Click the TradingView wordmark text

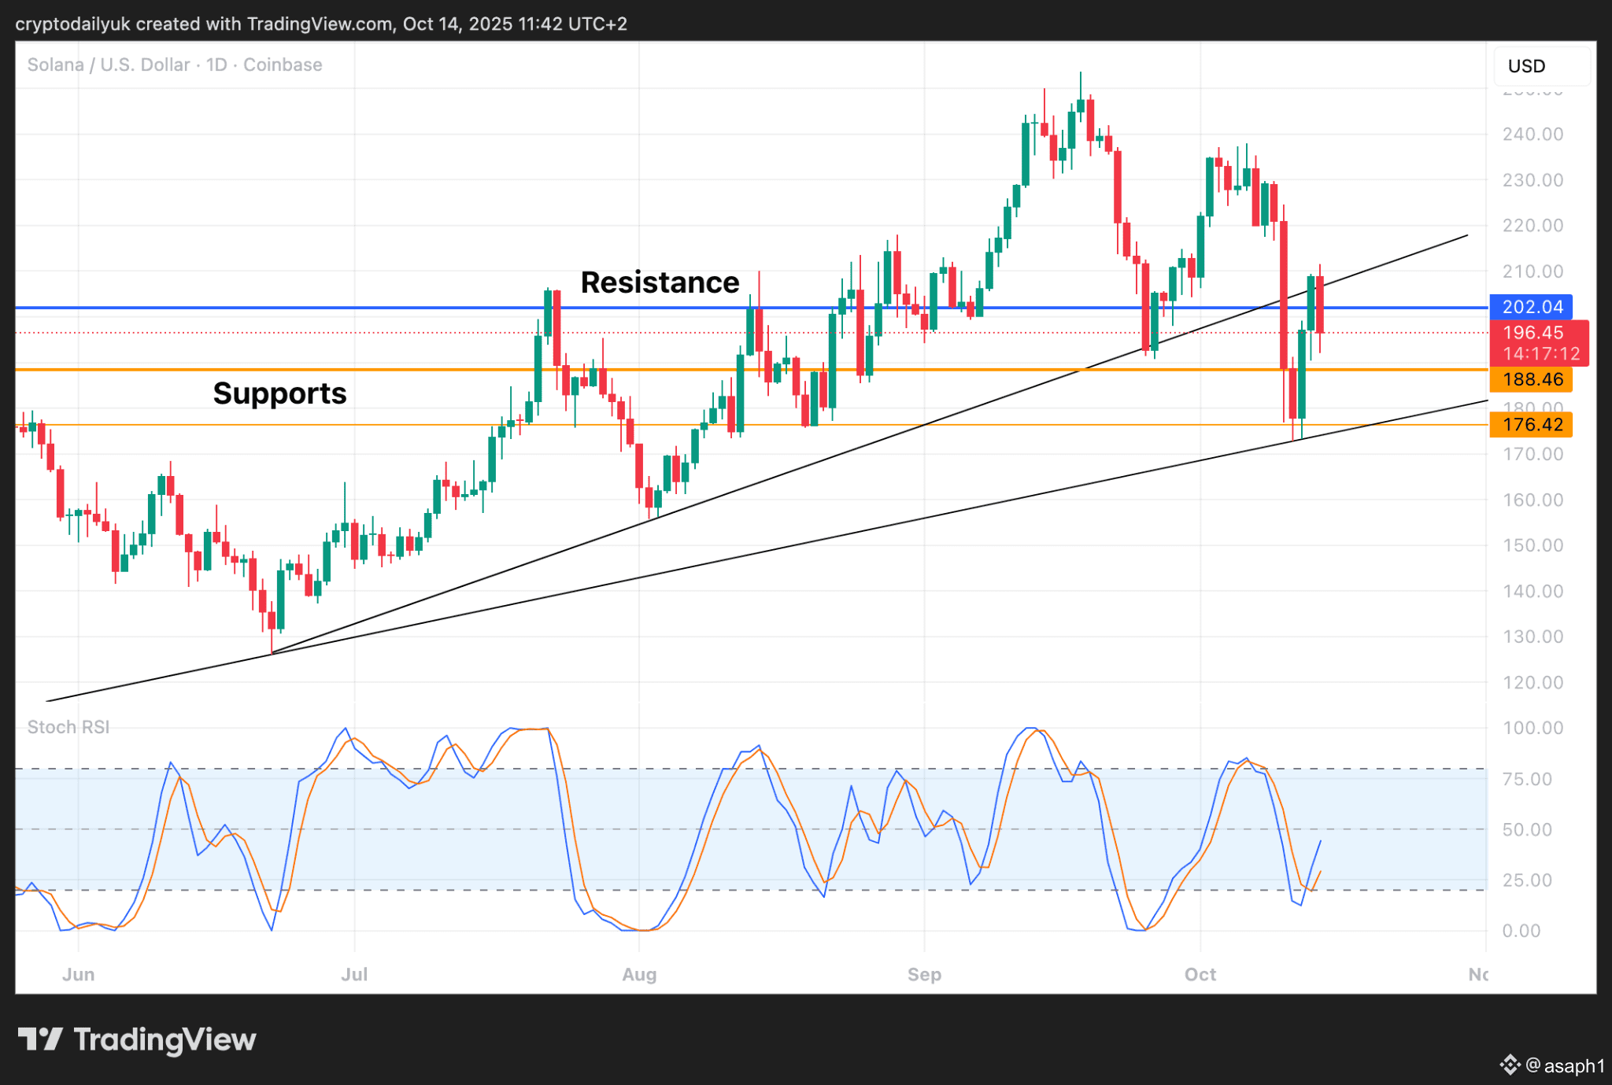pyautogui.click(x=165, y=1039)
